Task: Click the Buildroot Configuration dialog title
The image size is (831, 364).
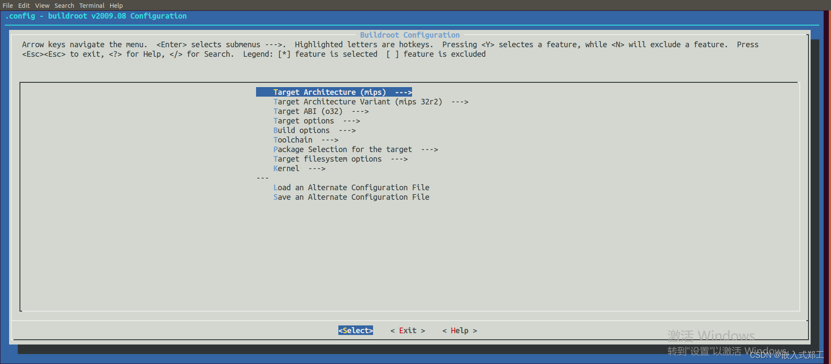Action: pyautogui.click(x=410, y=35)
